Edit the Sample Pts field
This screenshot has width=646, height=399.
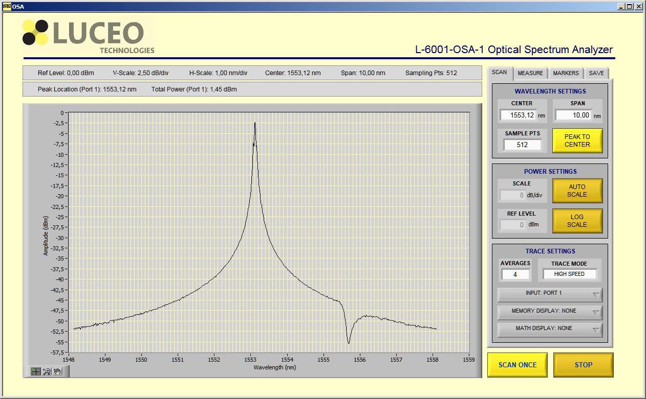tap(522, 145)
